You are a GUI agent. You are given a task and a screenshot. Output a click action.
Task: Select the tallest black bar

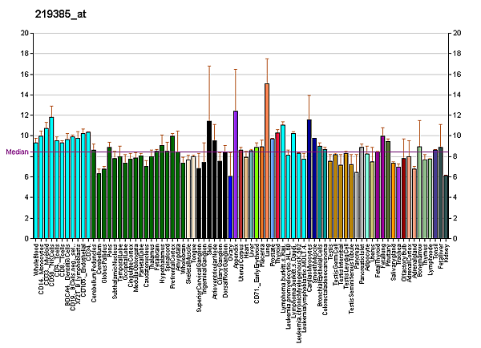pos(209,179)
